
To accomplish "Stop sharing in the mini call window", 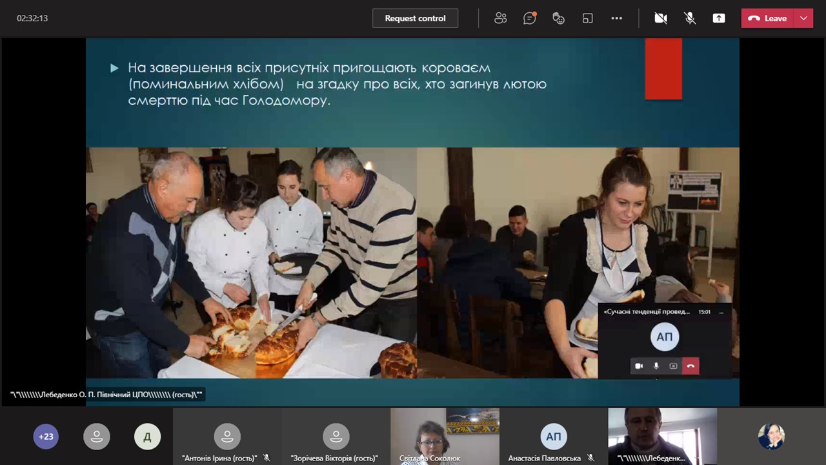I will tap(673, 366).
